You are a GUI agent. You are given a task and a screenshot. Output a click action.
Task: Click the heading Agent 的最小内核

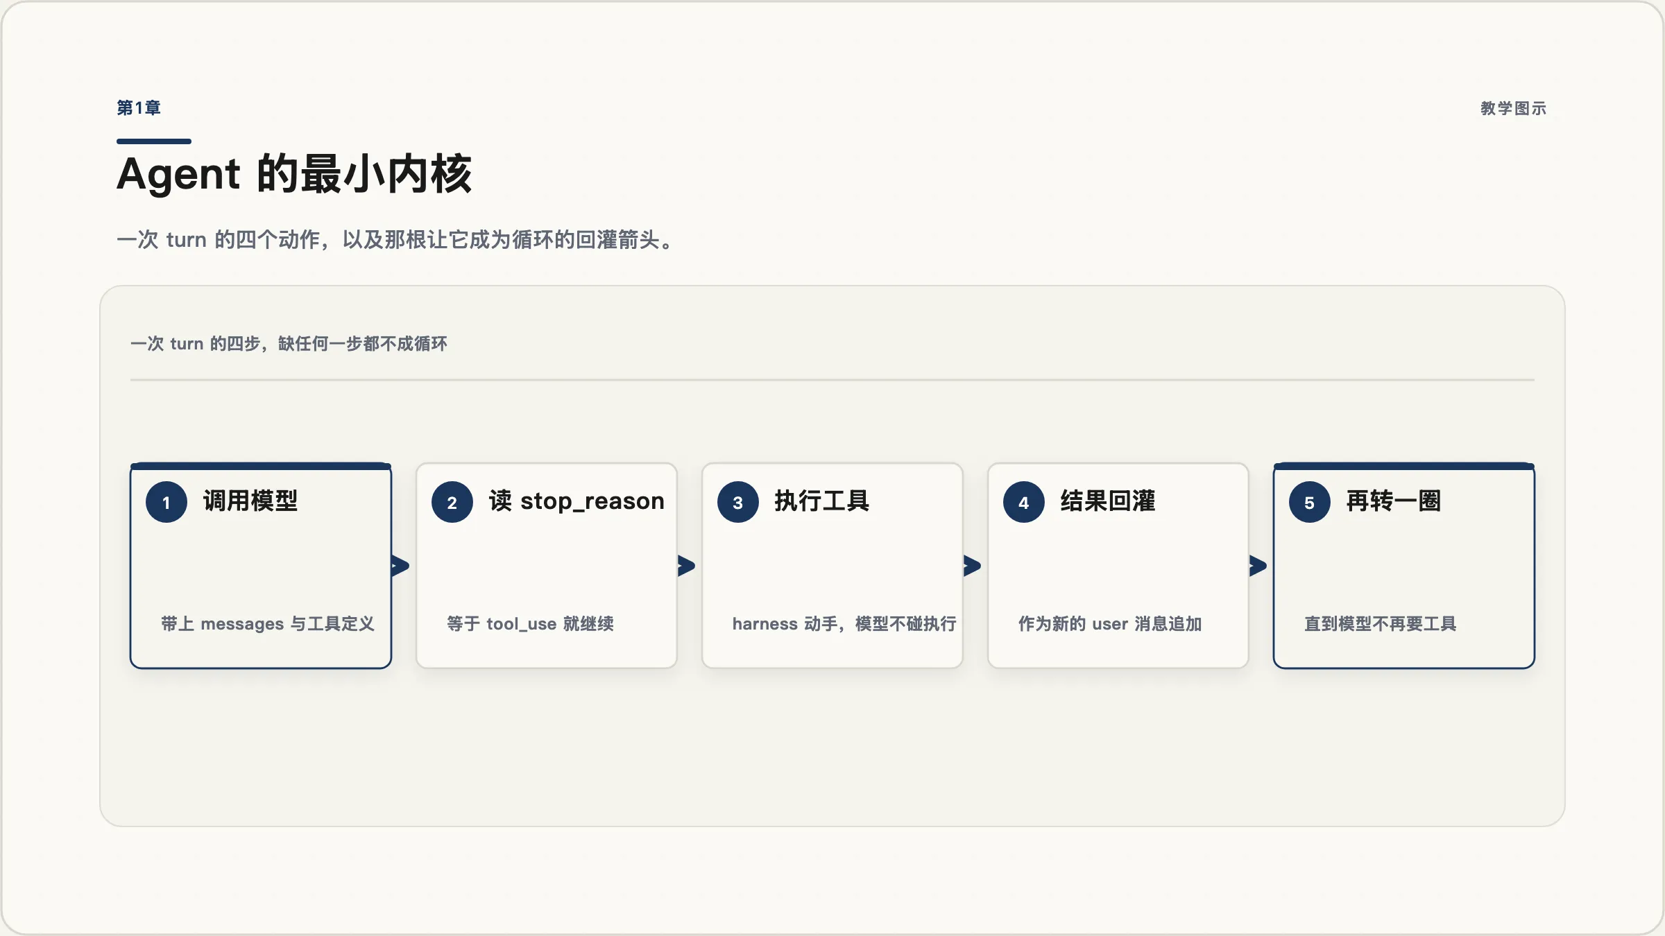point(294,173)
